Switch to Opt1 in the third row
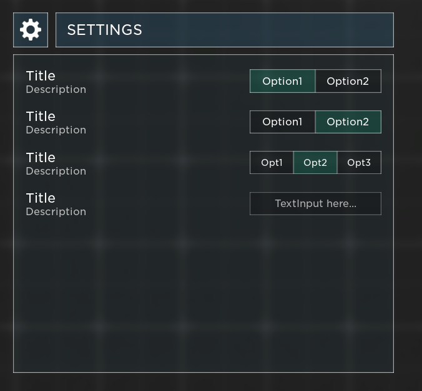 (x=272, y=163)
